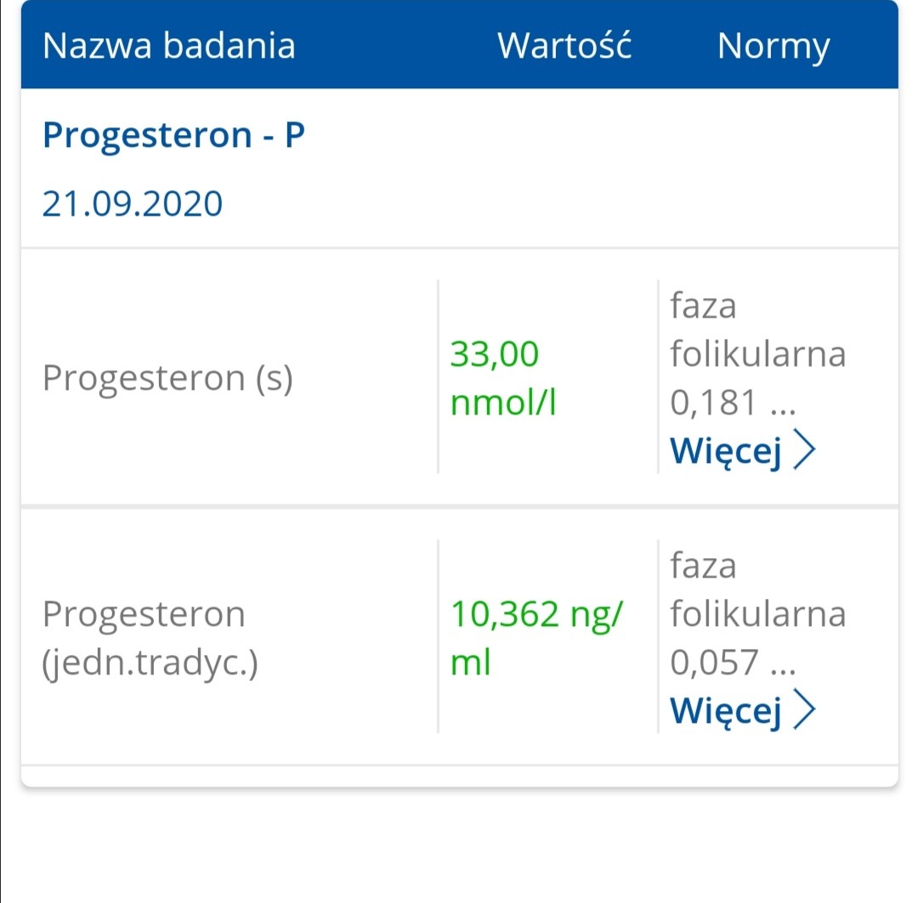
Task: Tap the truncated 0,057 norm value
Action: (714, 663)
